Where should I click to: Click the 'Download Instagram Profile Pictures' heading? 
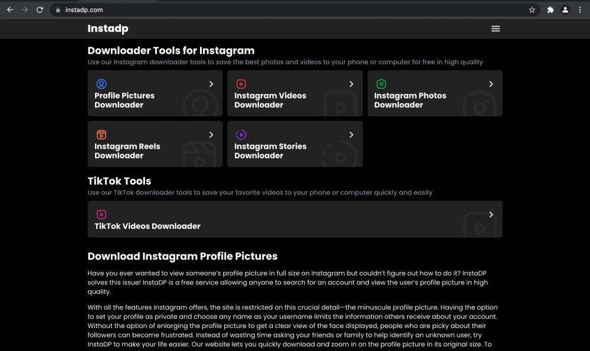pos(182,256)
